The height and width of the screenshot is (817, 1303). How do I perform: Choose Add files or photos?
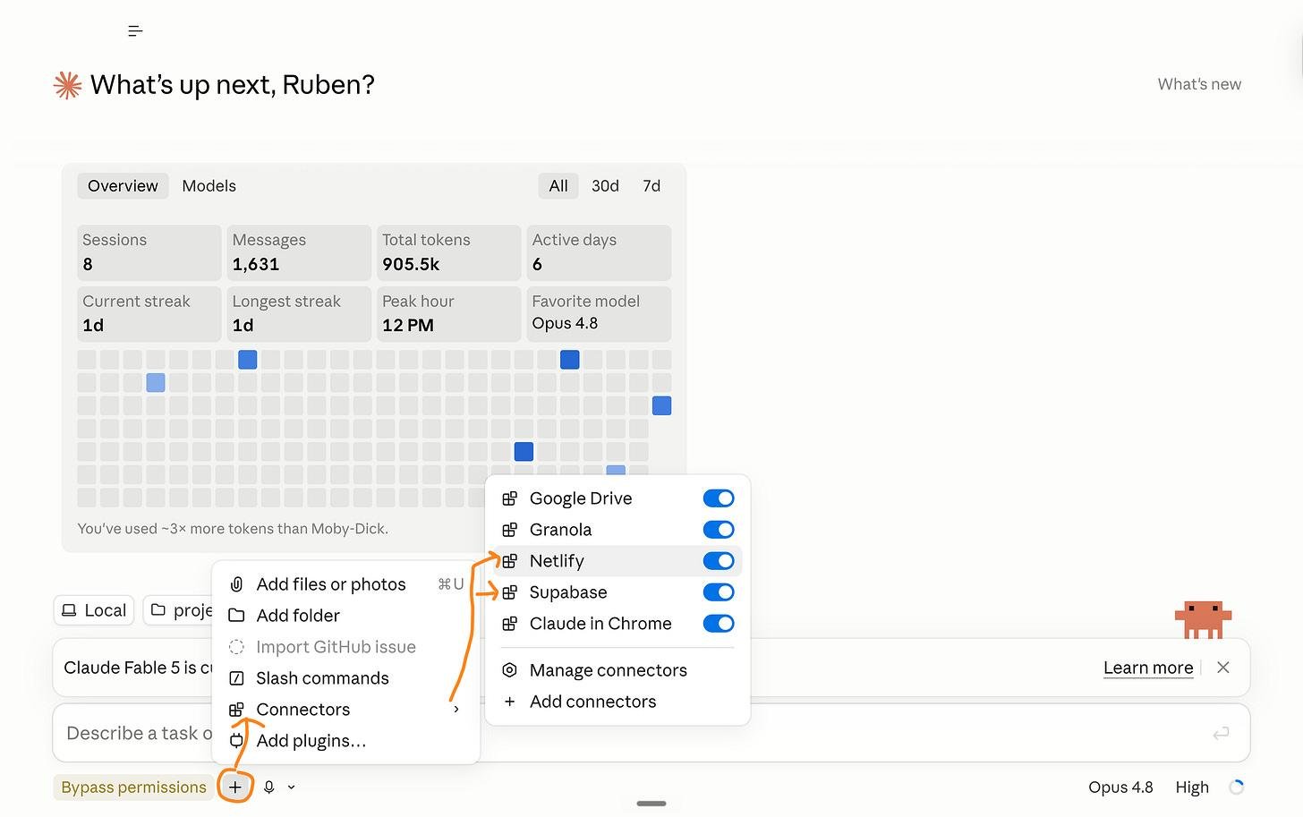tap(346, 584)
